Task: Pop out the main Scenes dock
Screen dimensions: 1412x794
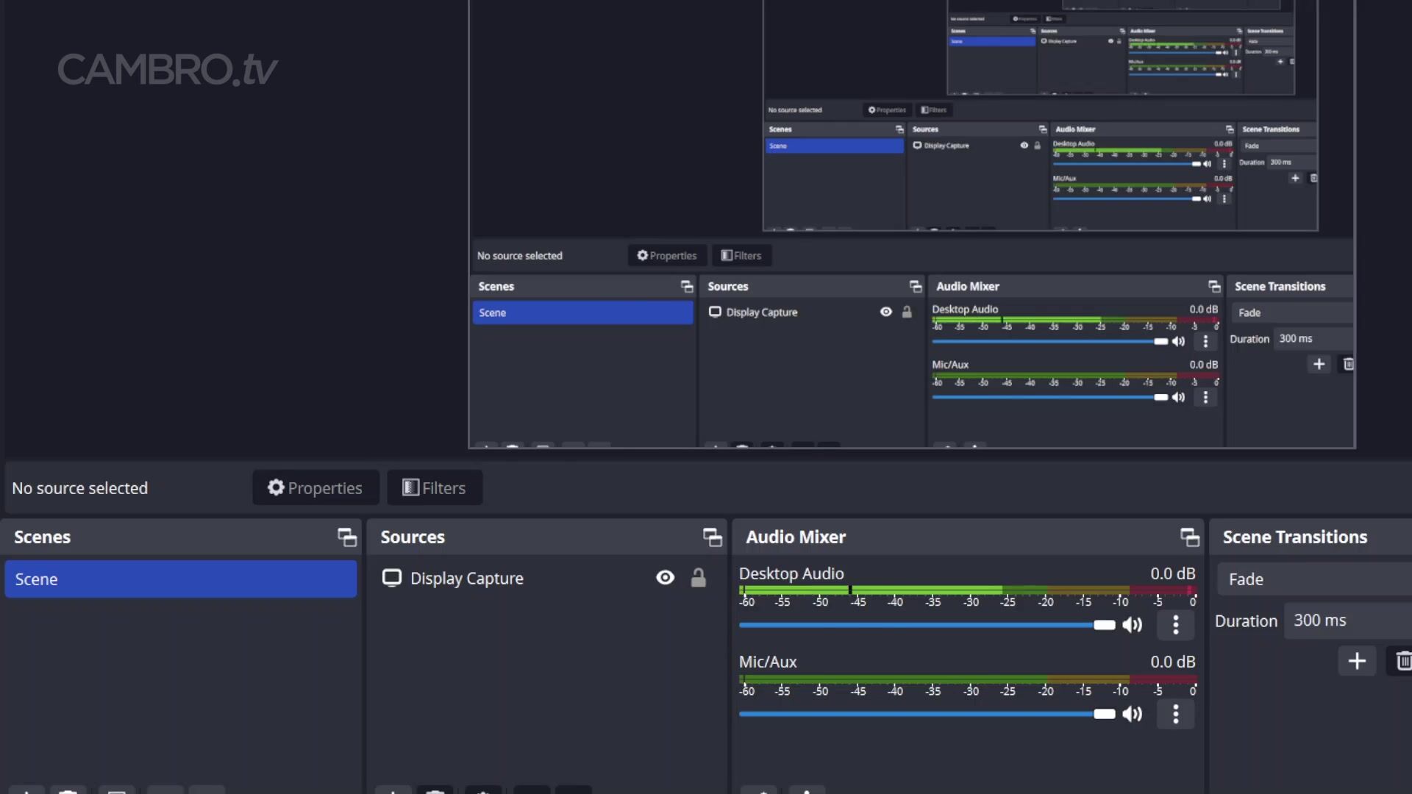Action: coord(346,537)
